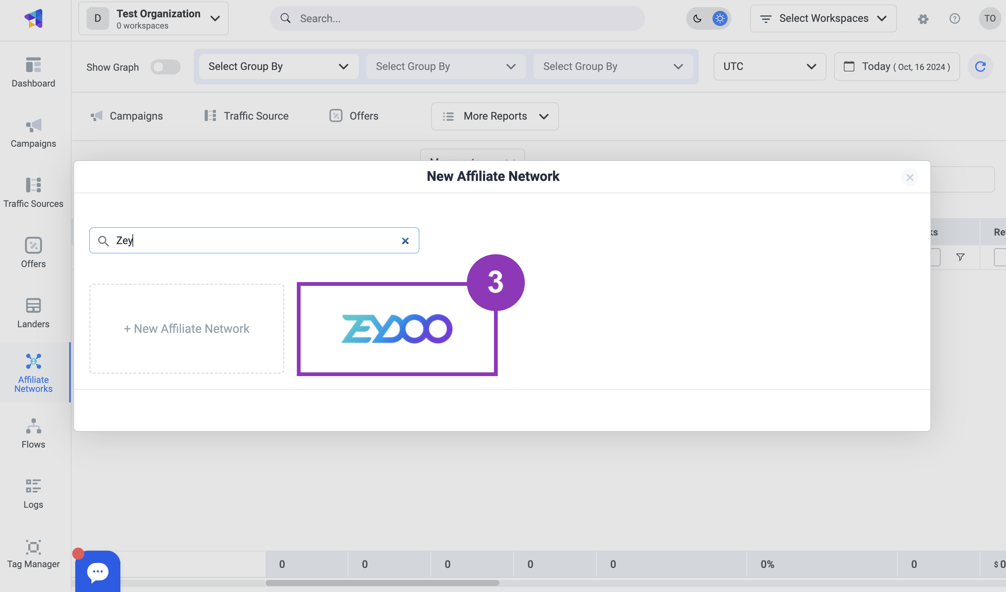Click the global Search field
Image resolution: width=1006 pixels, height=592 pixels.
pyautogui.click(x=457, y=18)
